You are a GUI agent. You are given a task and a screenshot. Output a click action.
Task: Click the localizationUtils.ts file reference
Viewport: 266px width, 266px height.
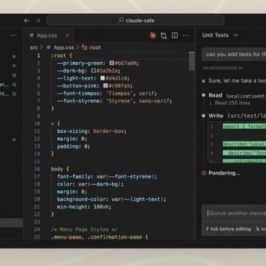click(x=223, y=68)
